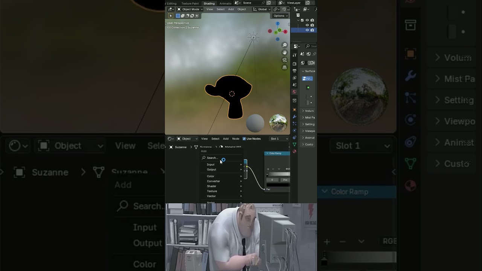Switch perspective/orthographic grid icon
Image resolution: width=482 pixels, height=271 pixels.
coord(285,67)
